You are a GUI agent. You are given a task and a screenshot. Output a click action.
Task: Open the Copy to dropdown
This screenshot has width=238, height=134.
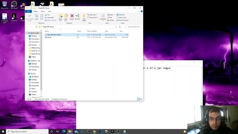click(66, 17)
